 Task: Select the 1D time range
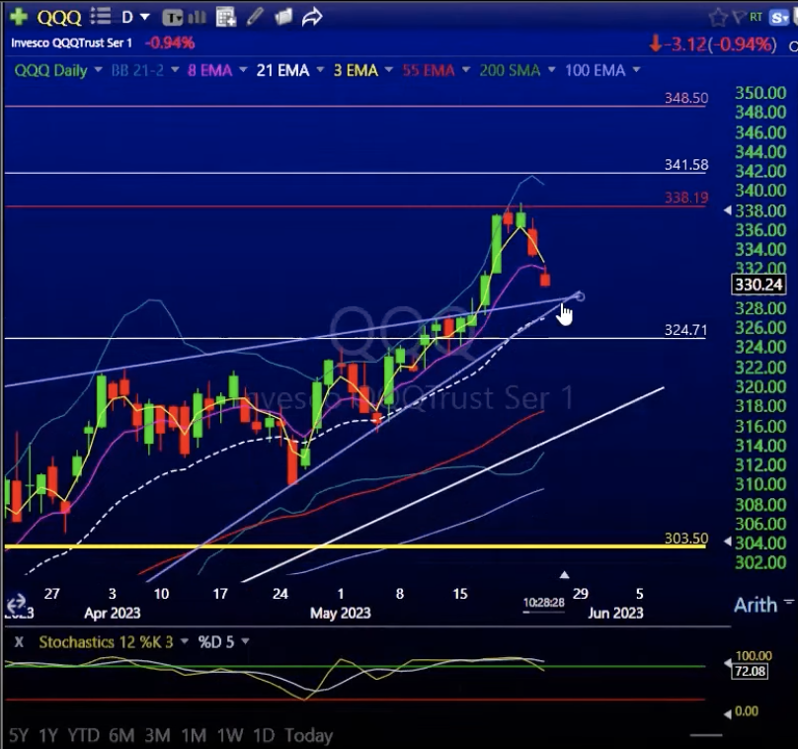264,735
